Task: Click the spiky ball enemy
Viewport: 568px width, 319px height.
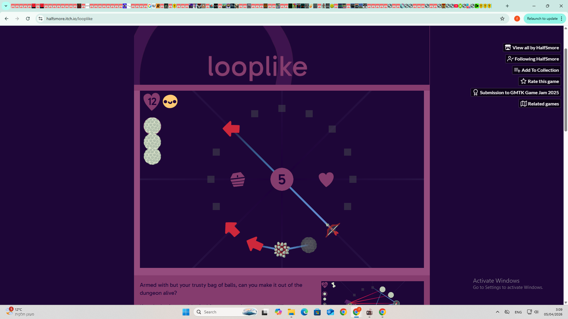Action: [282, 250]
